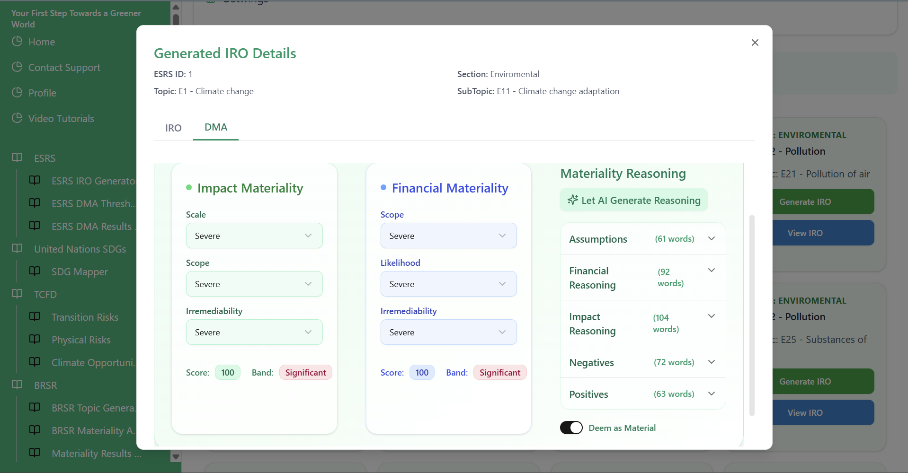Viewport: 908px width, 473px height.
Task: Select the Contact Support icon
Action: click(x=17, y=67)
